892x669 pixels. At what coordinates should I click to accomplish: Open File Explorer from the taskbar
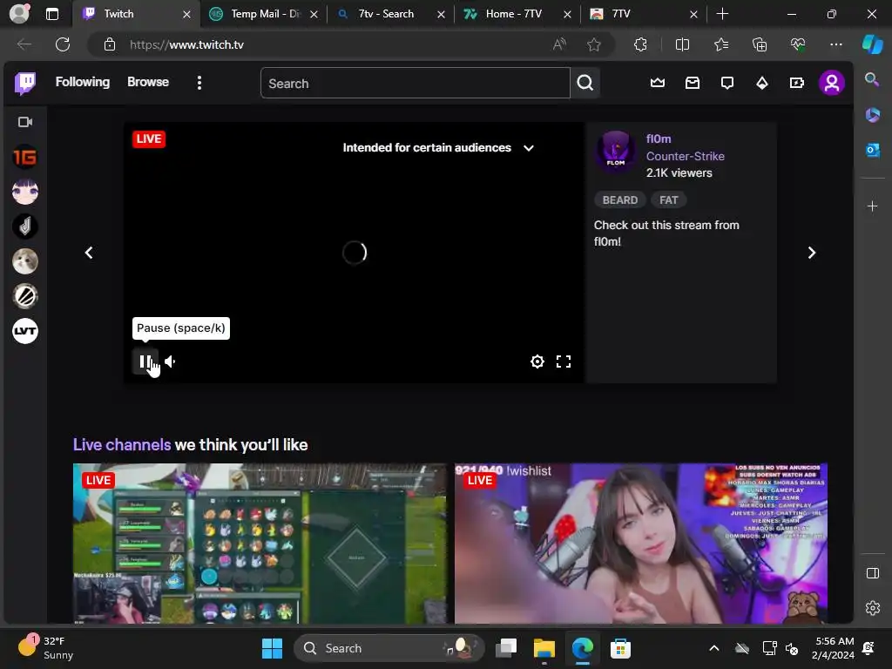pyautogui.click(x=544, y=648)
